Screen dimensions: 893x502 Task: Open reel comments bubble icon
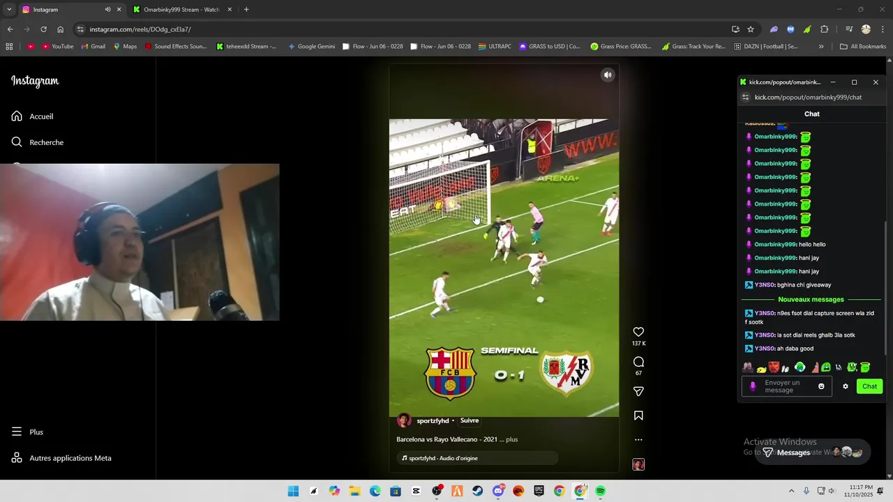point(638,362)
